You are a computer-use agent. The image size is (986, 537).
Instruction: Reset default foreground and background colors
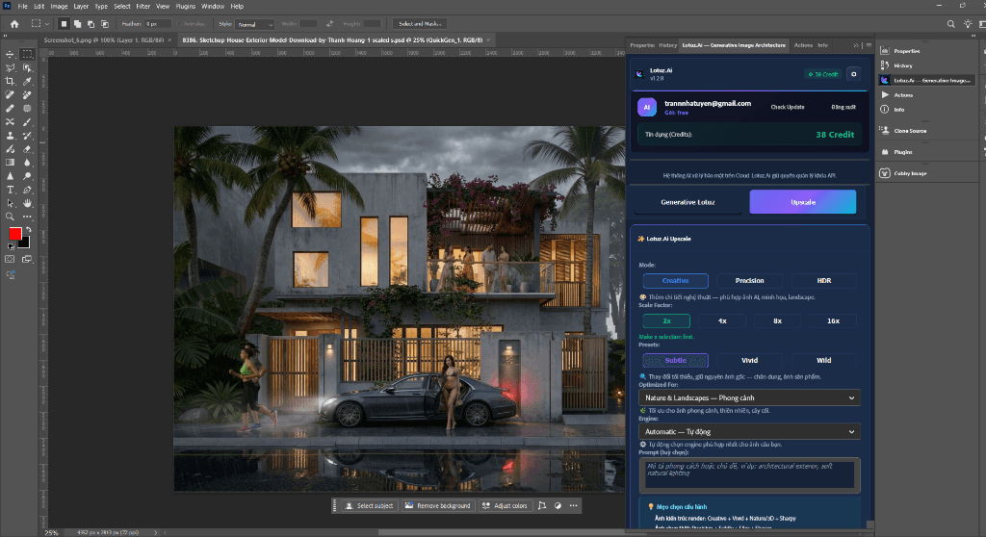click(11, 246)
